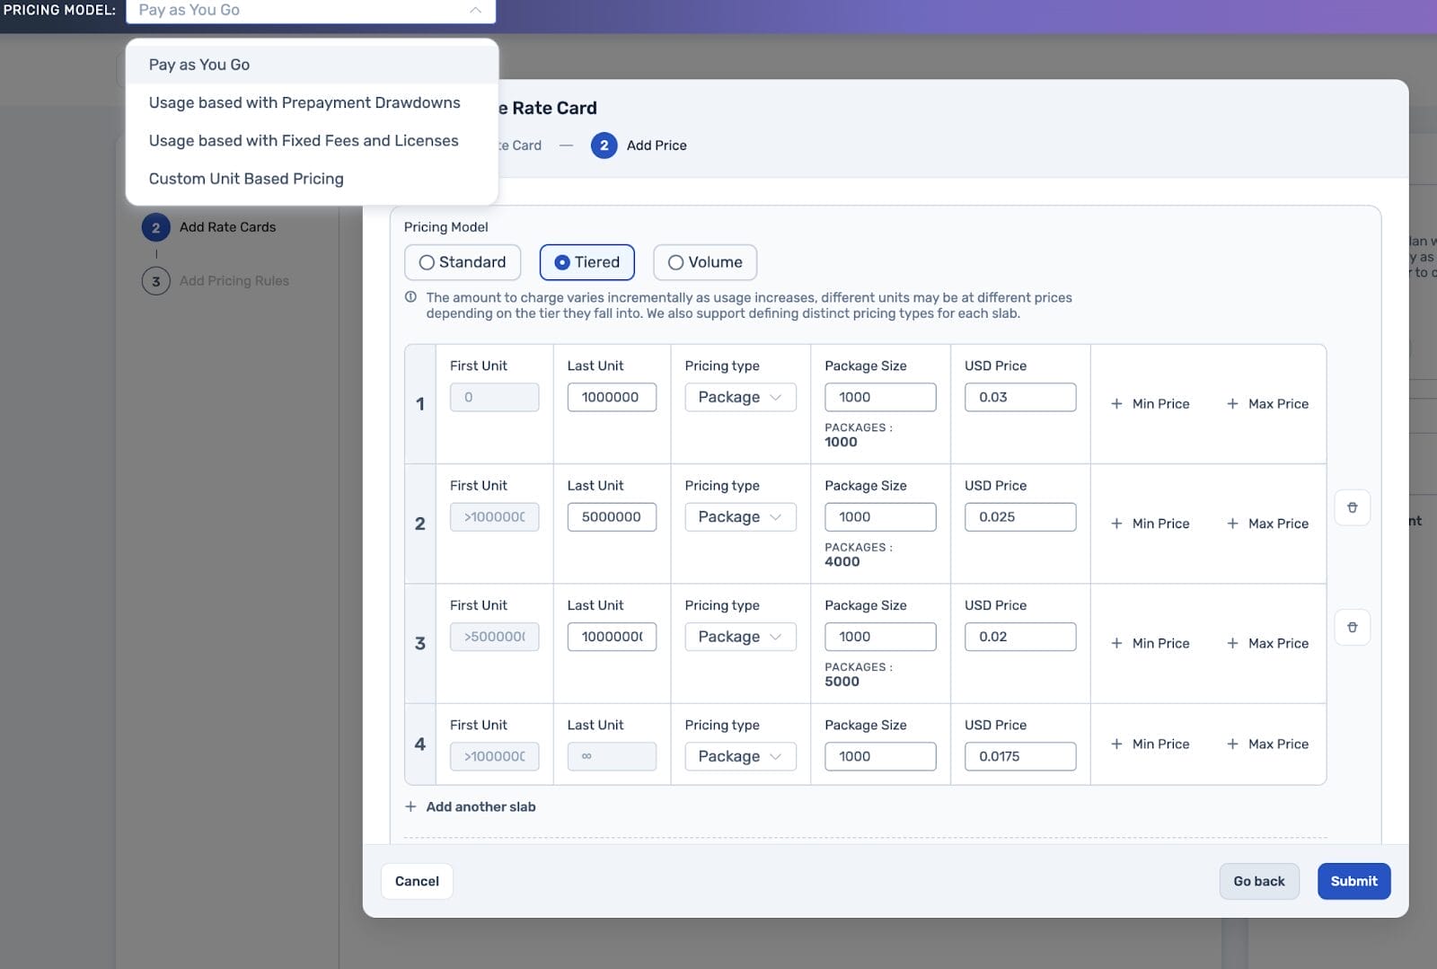Submit the rate card form
This screenshot has height=969, width=1437.
(1353, 881)
